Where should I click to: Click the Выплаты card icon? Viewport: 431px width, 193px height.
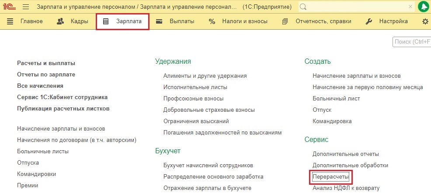click(159, 21)
